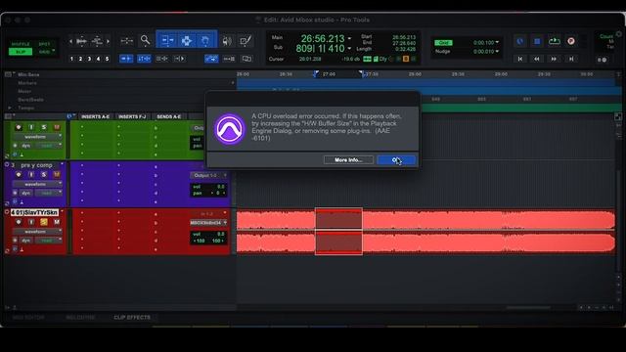
Task: Open the Output 1-2 selector on pre y comp
Action: pos(208,175)
